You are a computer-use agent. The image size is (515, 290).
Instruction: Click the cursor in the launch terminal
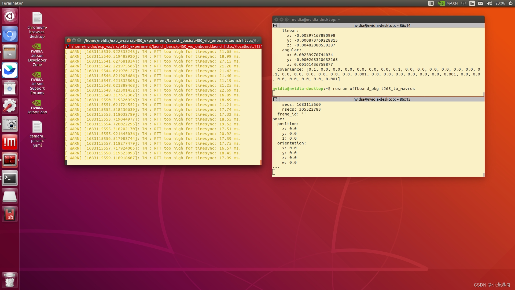(66, 162)
